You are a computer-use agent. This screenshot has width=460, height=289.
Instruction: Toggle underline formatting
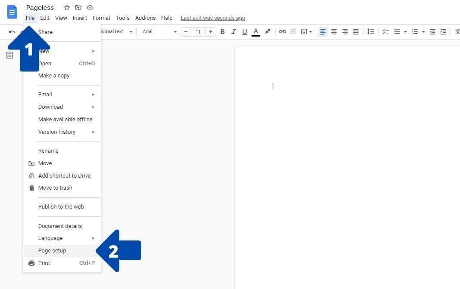pos(244,31)
